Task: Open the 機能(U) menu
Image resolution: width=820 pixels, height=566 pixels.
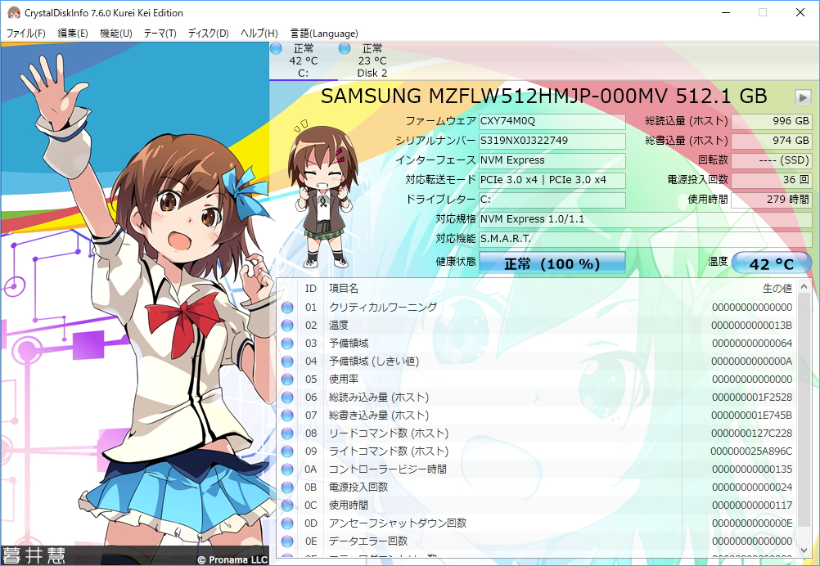Action: [115, 34]
